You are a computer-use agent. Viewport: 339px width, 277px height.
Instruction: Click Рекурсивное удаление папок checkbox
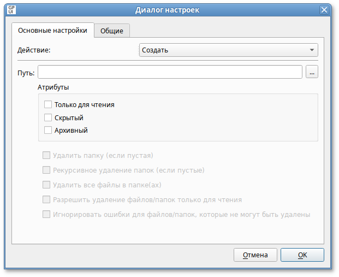click(x=46, y=170)
